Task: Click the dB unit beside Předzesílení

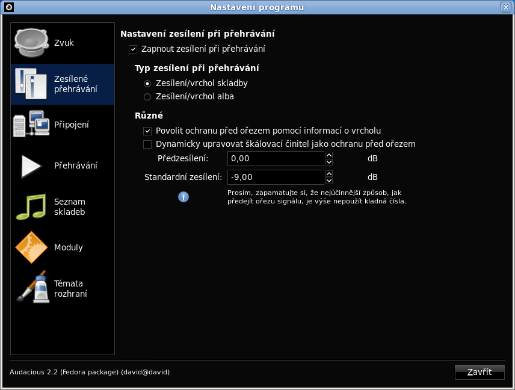Action: 372,159
